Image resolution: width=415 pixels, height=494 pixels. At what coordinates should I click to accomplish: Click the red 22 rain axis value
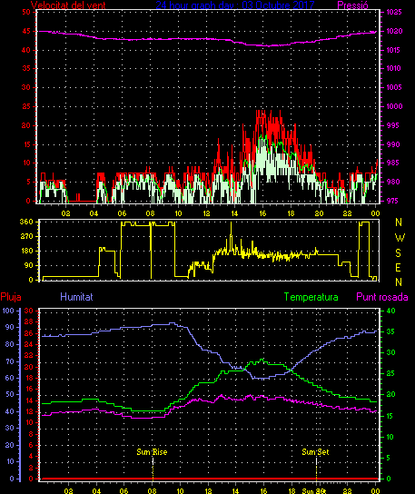[x=29, y=356]
